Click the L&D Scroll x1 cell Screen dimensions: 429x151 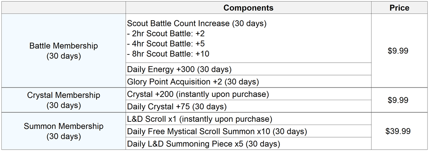pos(199,119)
